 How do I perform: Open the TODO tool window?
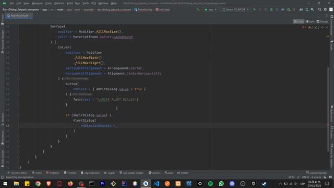click(x=37, y=173)
